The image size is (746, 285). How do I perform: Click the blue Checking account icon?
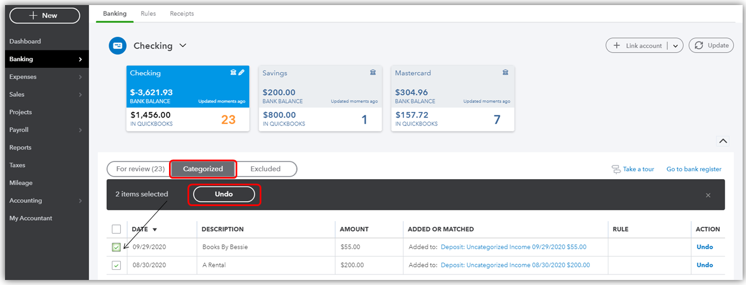(118, 46)
